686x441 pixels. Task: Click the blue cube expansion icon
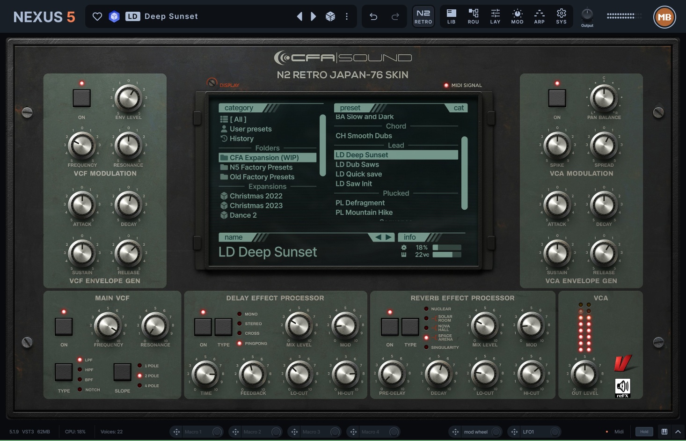(x=114, y=16)
